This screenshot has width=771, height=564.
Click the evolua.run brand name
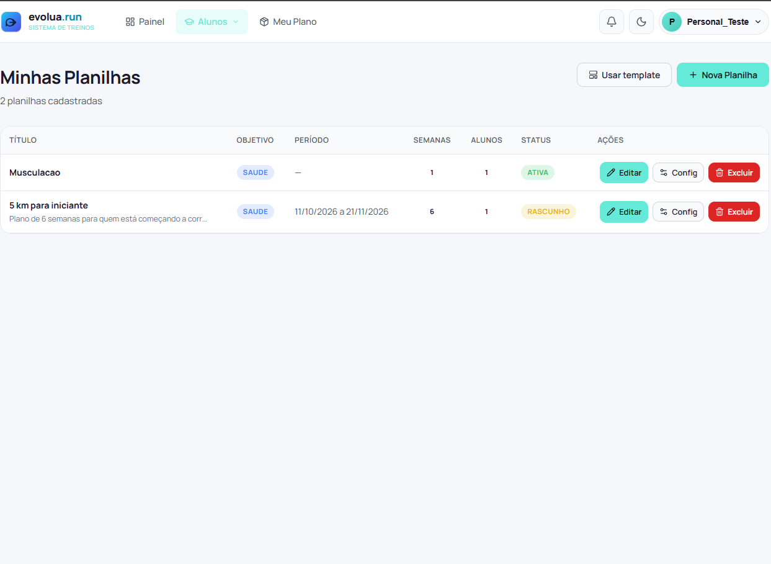[x=55, y=17]
